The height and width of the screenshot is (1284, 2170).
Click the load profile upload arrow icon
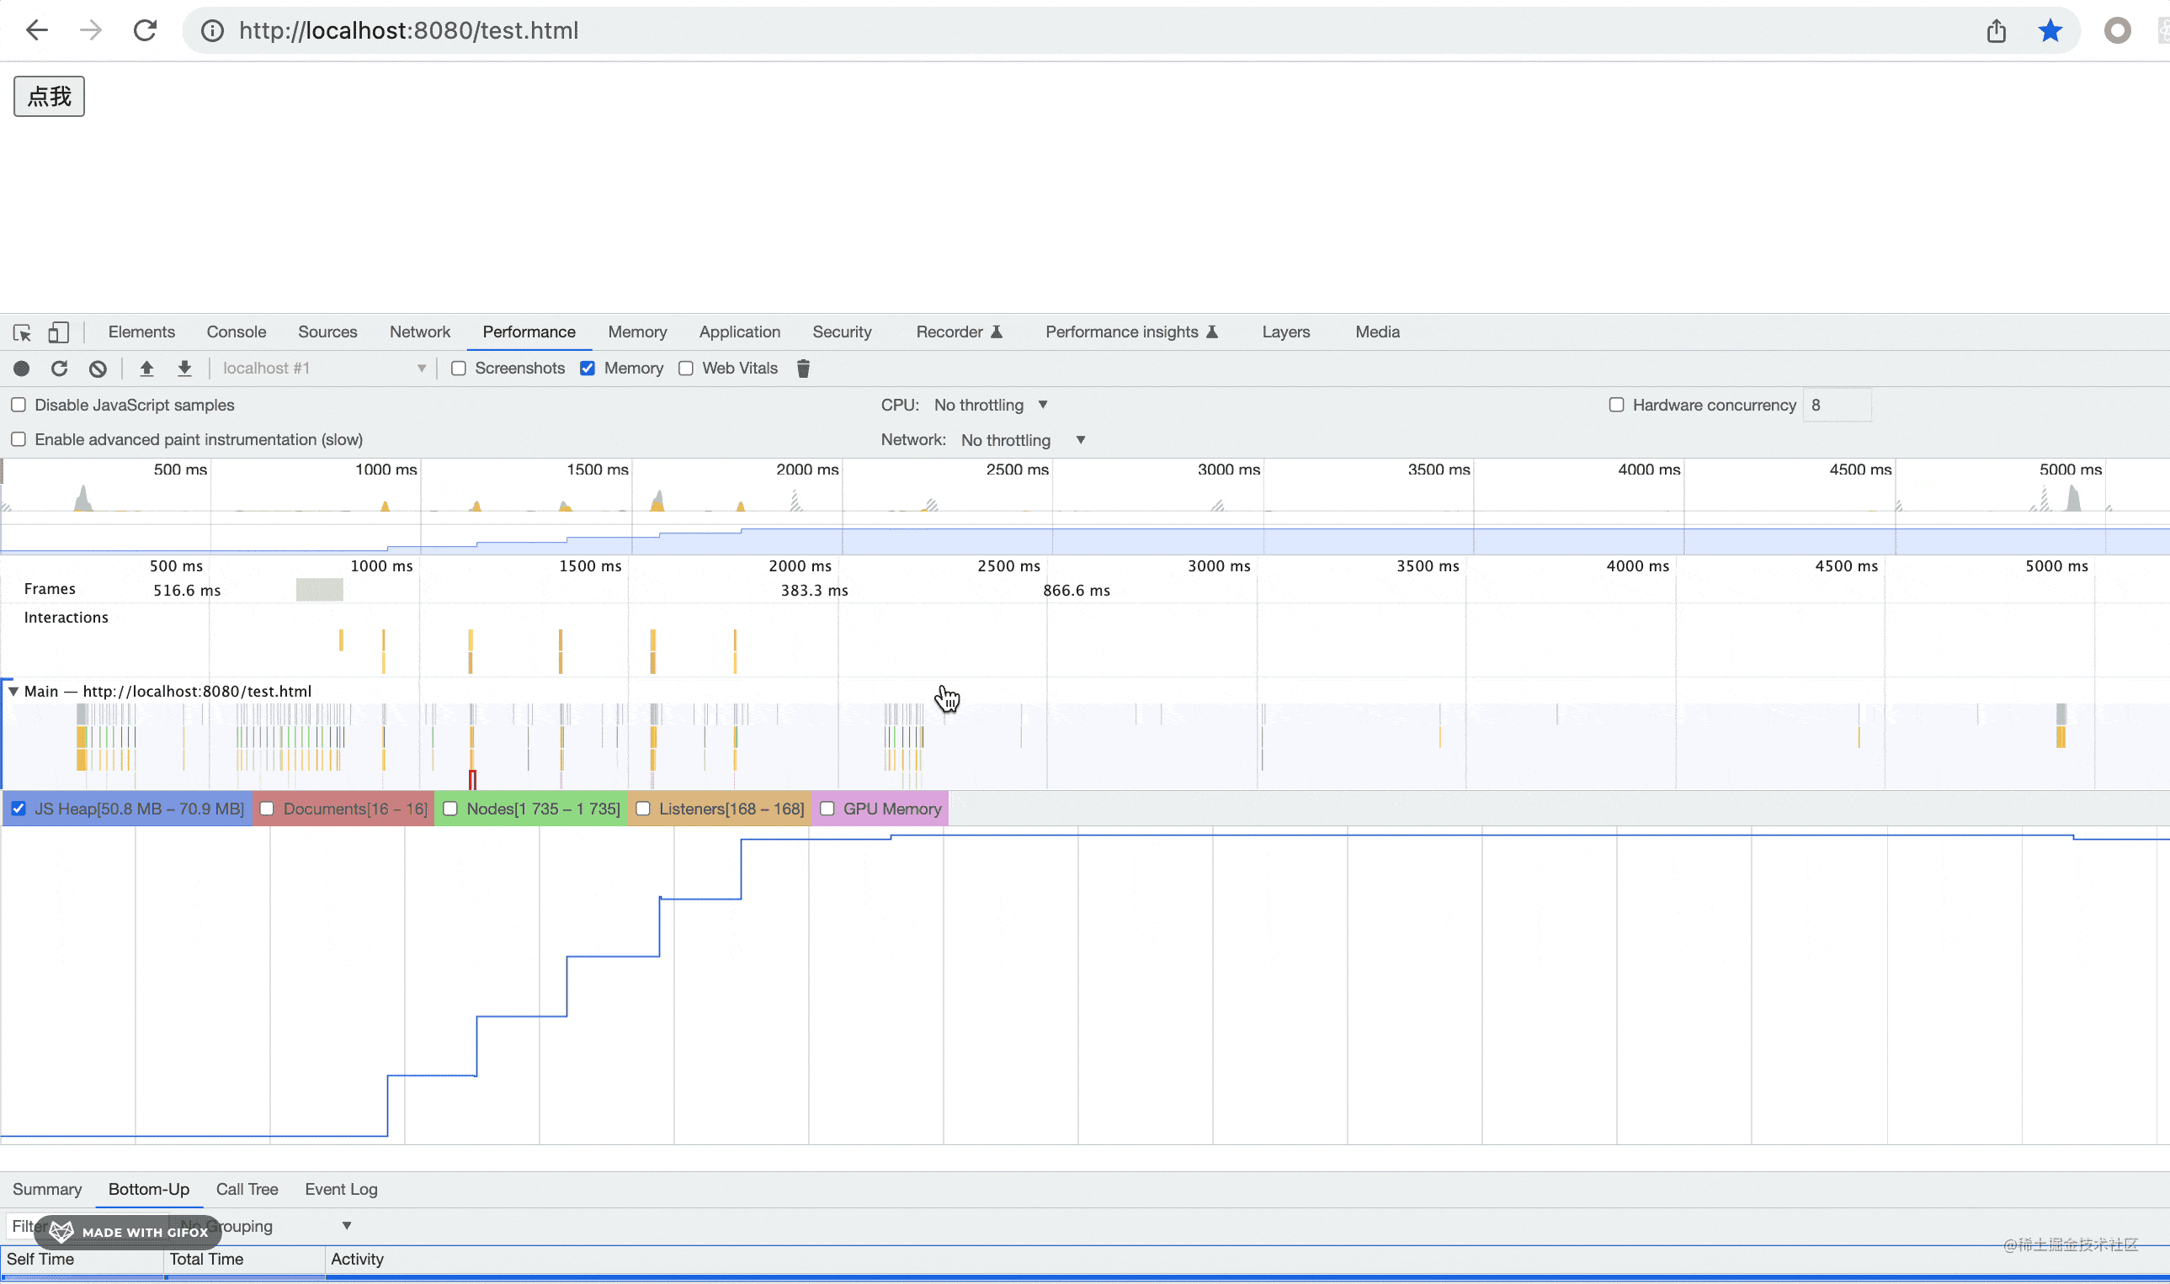[x=146, y=369]
